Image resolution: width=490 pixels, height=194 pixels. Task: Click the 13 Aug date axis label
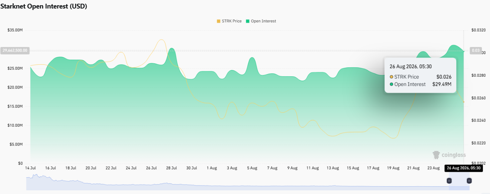point(333,168)
